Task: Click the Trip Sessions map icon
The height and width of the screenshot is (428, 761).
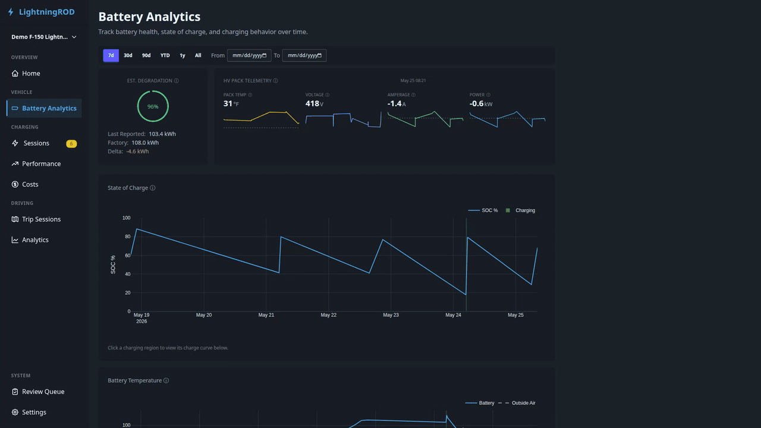Action: point(15,219)
